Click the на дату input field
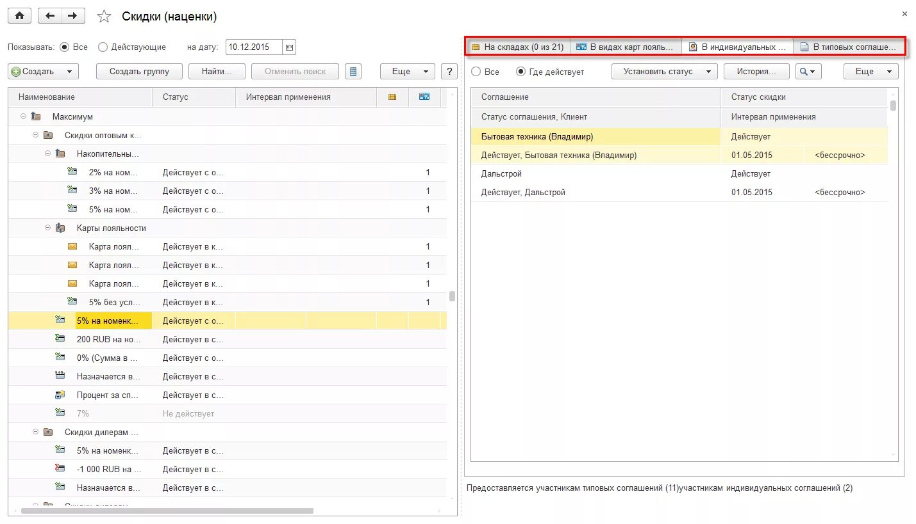Screen dimensions: 916x524 [254, 47]
